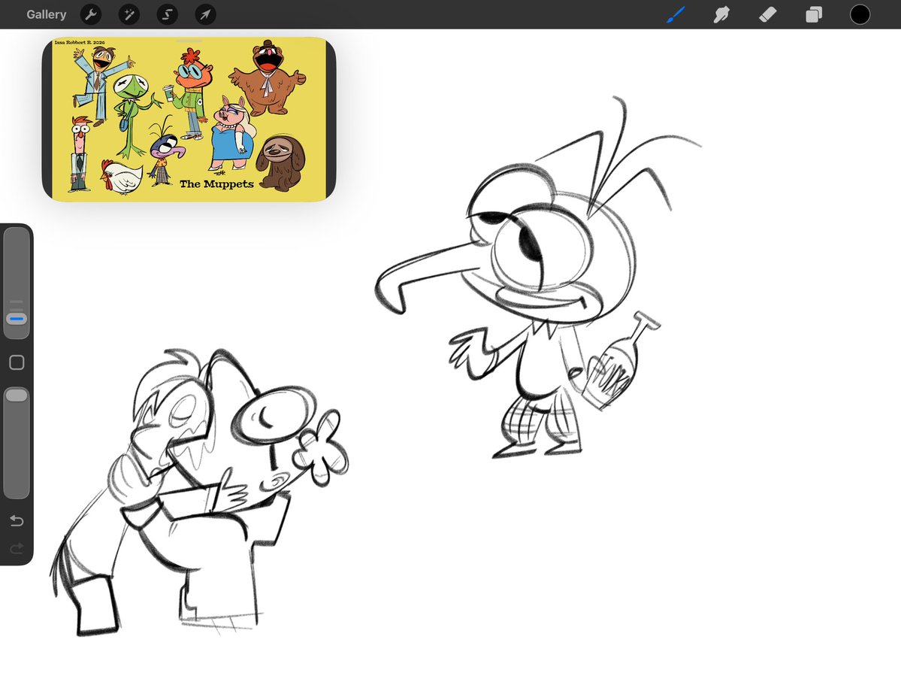Activate the Selection tool
This screenshot has width=901, height=676.
tap(168, 14)
